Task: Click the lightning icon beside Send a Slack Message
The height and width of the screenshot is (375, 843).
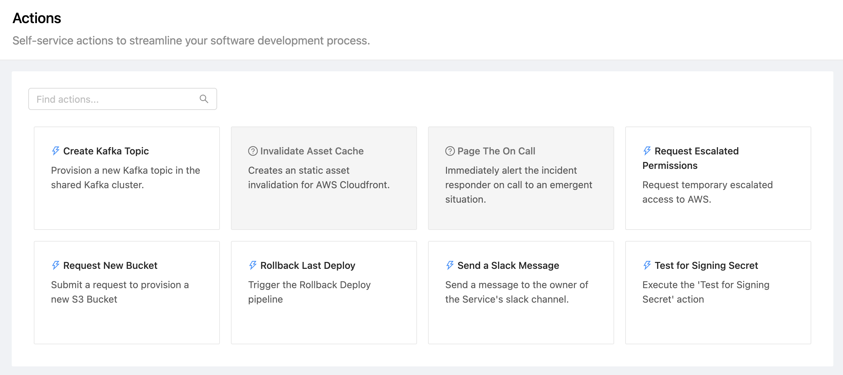Action: 450,265
